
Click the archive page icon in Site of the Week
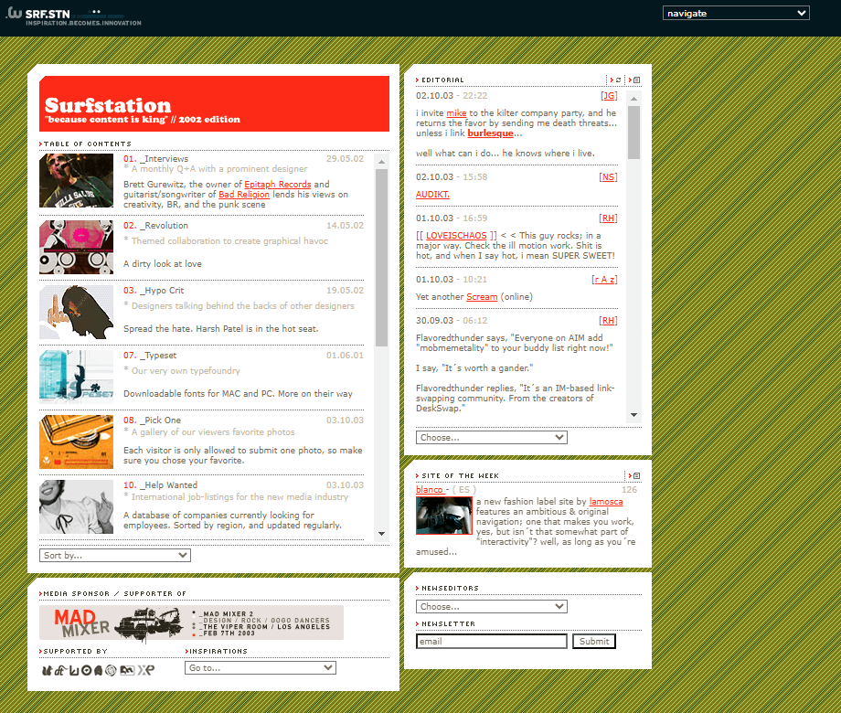click(634, 476)
